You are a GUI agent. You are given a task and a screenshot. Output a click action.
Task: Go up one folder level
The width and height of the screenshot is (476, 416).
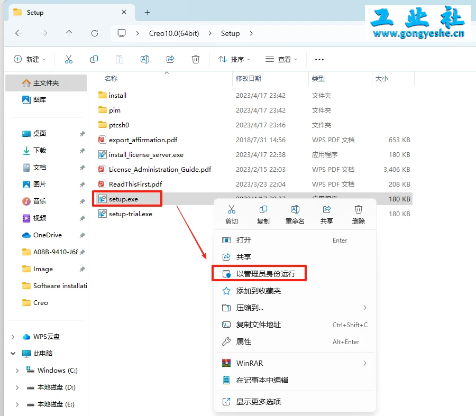click(69, 33)
